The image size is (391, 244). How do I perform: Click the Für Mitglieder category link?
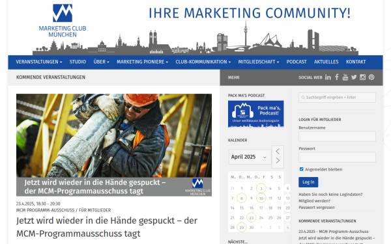94,210
